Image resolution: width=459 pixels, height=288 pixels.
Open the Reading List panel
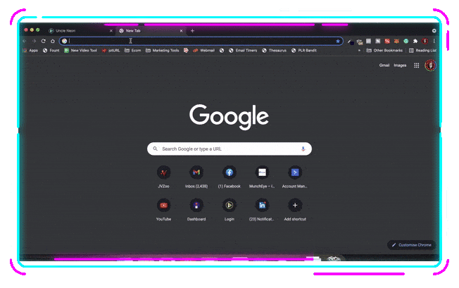(x=422, y=50)
